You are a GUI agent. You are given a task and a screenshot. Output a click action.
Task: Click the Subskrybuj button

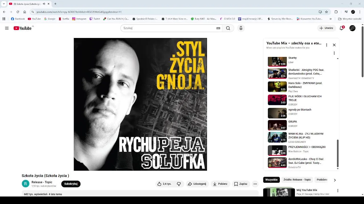pyautogui.click(x=71, y=184)
